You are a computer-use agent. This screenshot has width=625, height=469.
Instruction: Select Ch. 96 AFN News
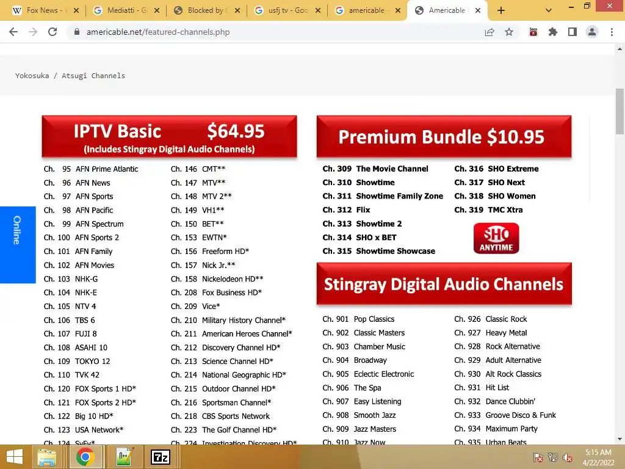[77, 183]
